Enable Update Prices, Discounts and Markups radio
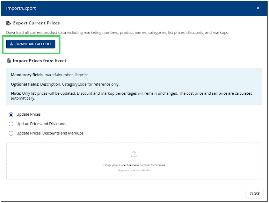 (11, 133)
